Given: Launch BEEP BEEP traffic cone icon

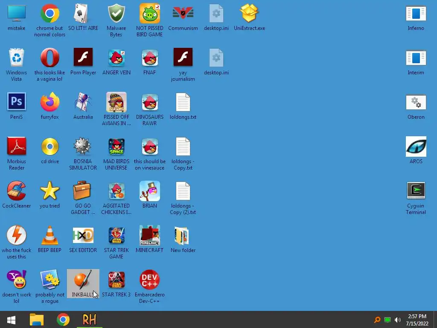Looking at the screenshot, I should pos(50,235).
